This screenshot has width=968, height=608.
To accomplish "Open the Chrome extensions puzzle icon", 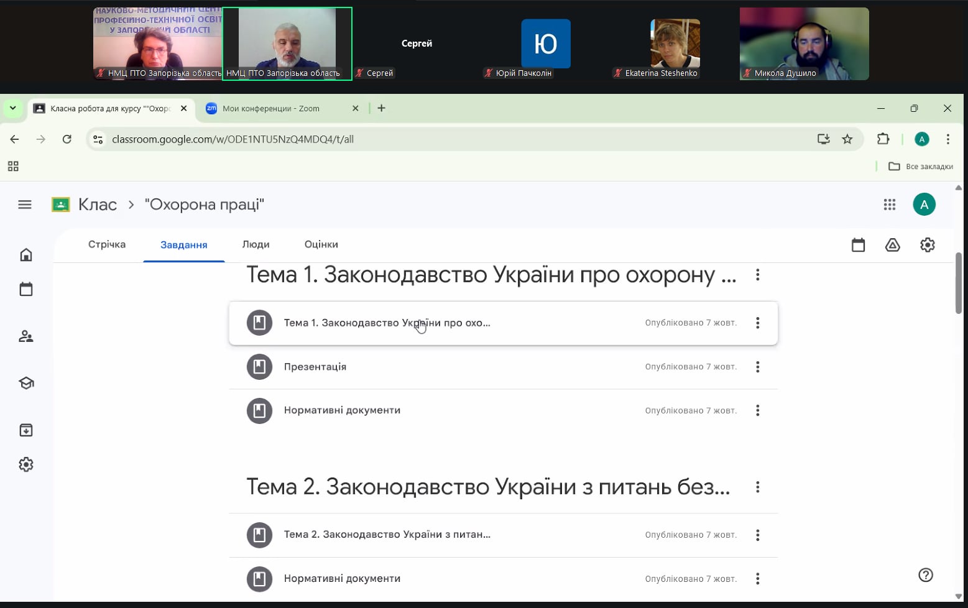I will [883, 139].
